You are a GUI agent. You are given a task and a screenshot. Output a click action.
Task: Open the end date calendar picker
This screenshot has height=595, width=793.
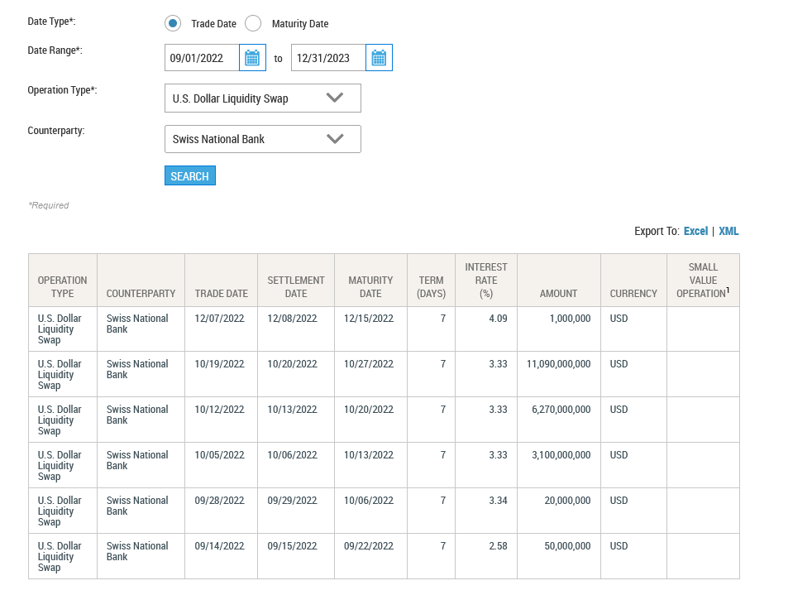(379, 58)
